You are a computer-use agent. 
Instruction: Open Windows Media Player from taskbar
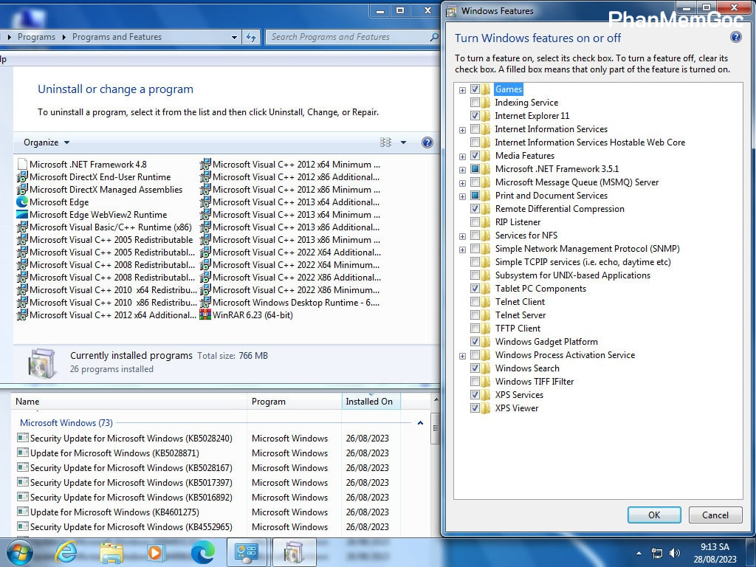point(156,552)
